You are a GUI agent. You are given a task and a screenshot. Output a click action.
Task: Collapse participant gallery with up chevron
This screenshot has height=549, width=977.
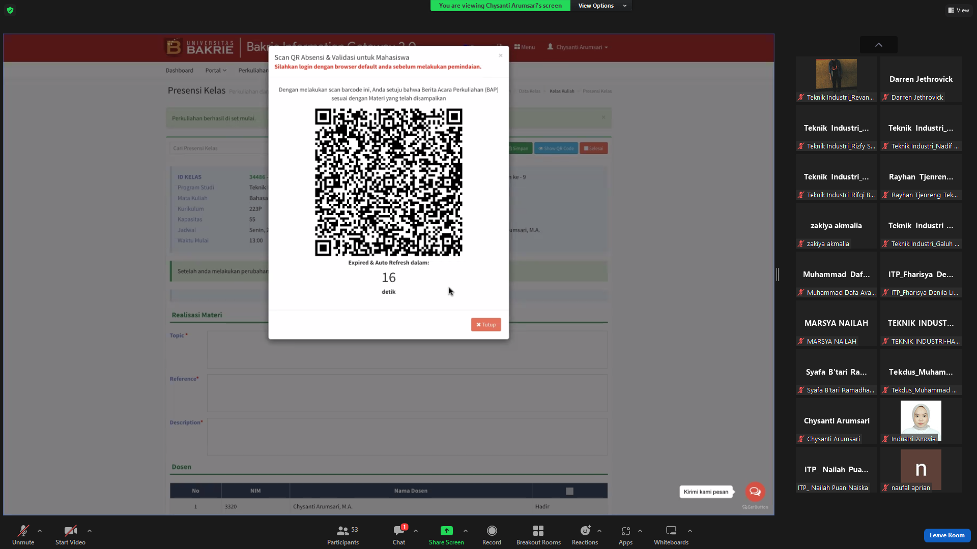tap(879, 45)
